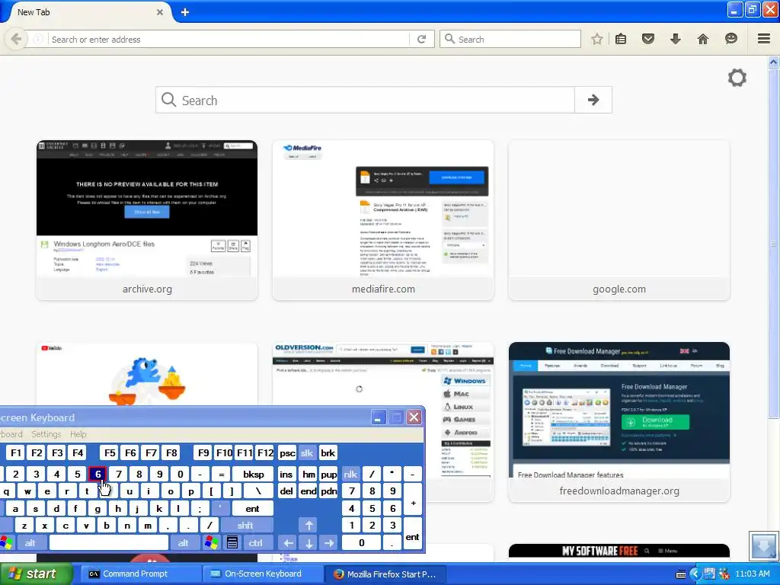Close the New Tab tab
780x585 pixels.
[160, 12]
